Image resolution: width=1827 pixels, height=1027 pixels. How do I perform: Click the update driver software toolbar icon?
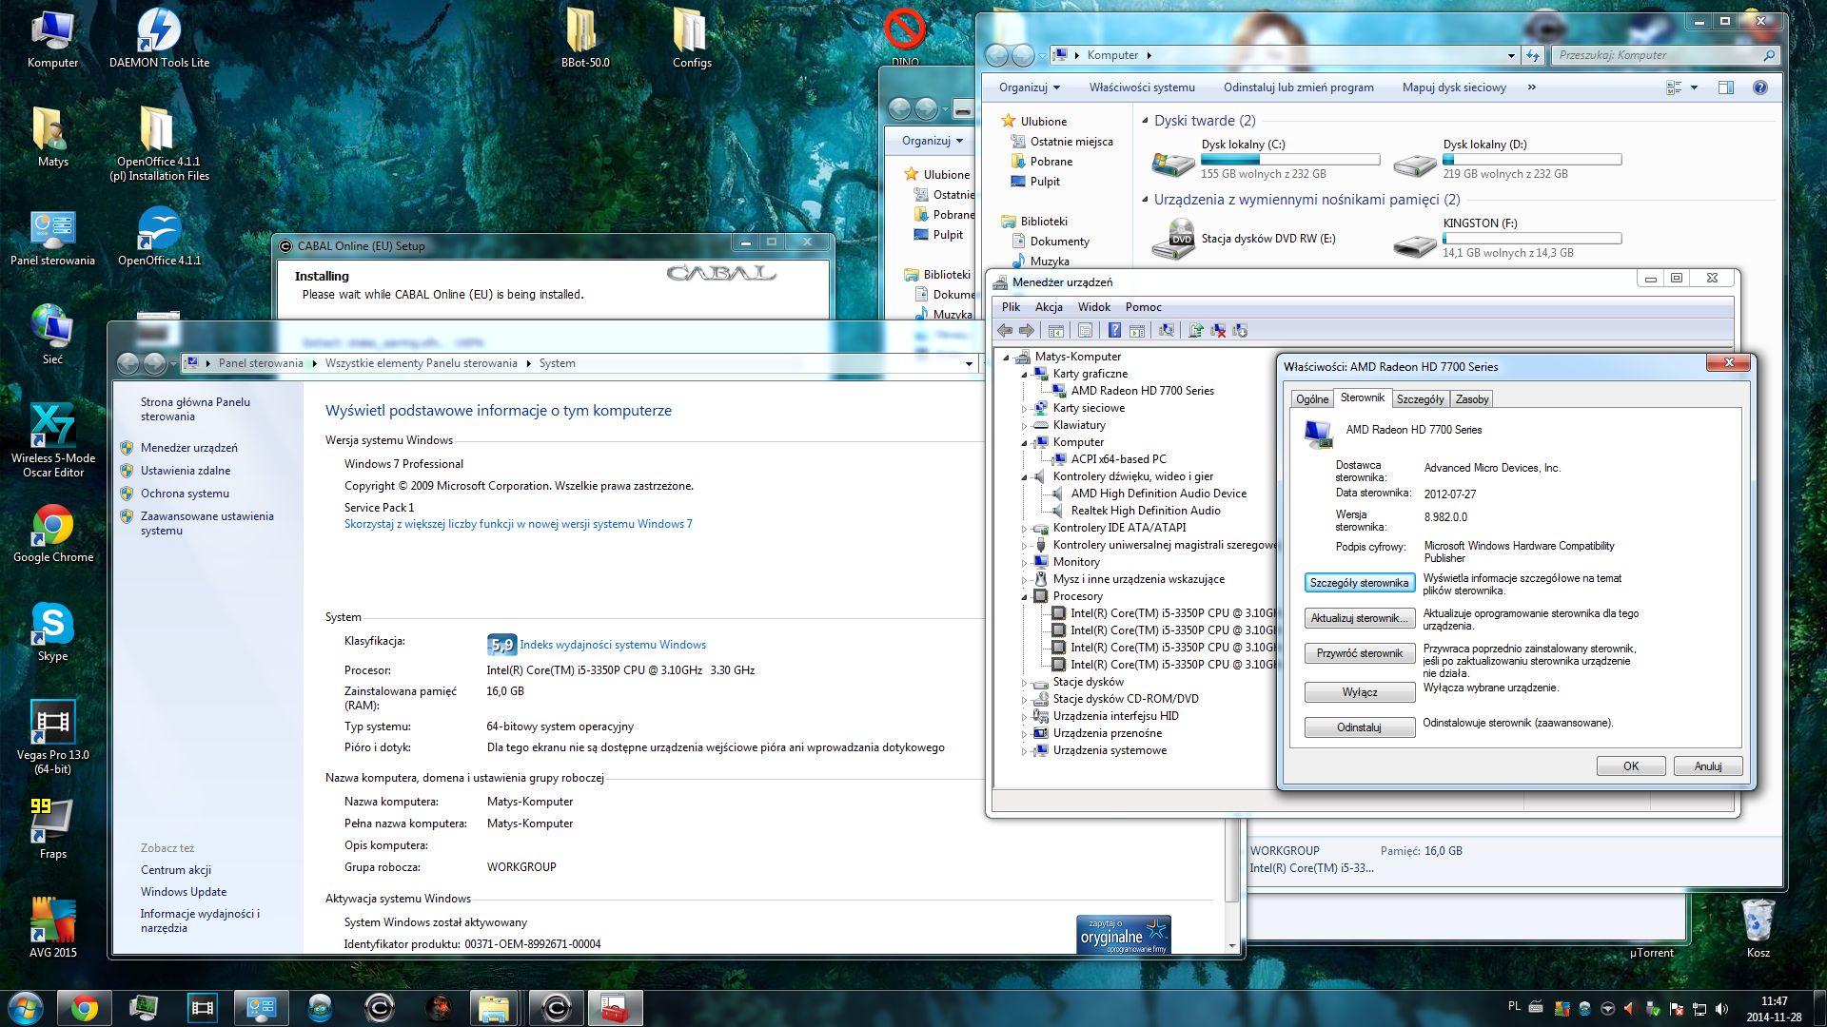[x=1196, y=330]
